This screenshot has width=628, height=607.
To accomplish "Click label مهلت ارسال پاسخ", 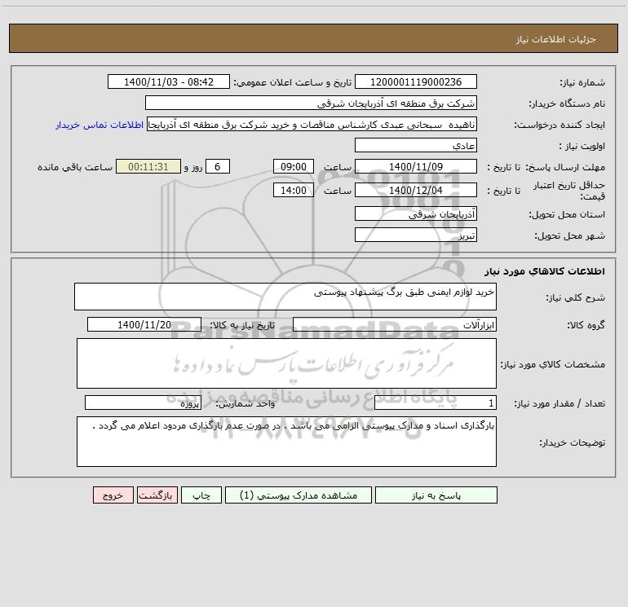I will pos(565,167).
